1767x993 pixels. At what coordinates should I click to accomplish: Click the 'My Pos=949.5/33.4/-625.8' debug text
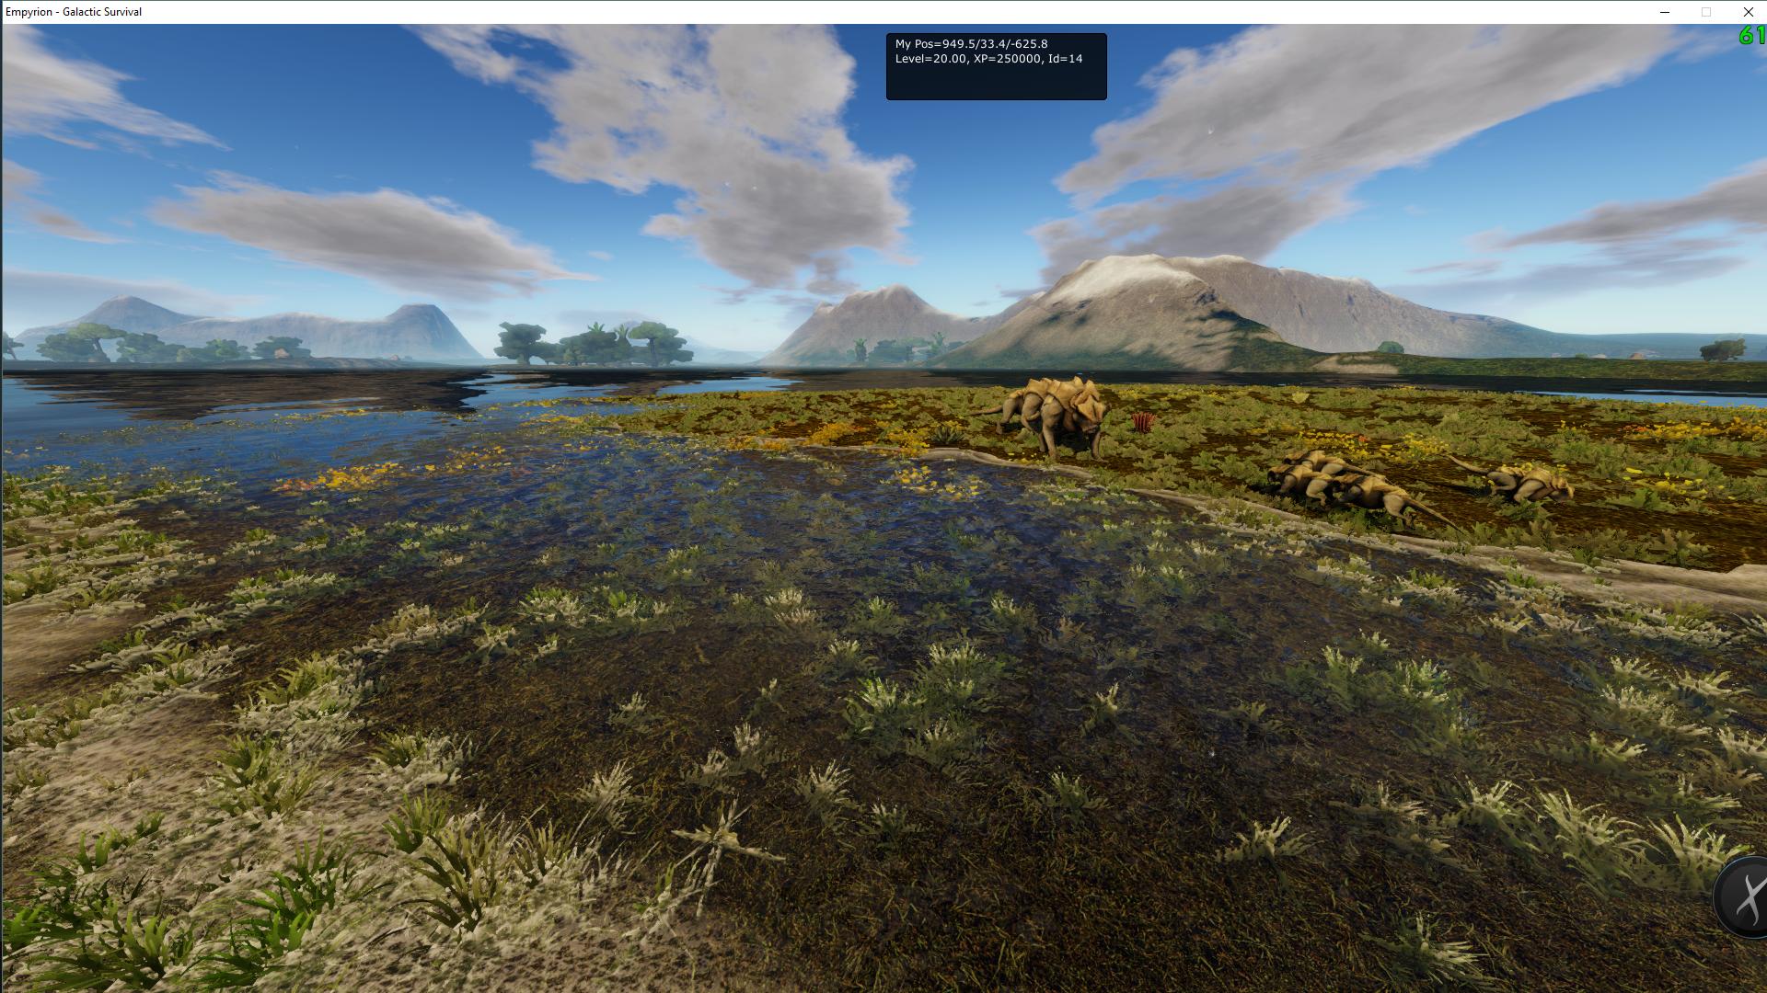(x=971, y=43)
